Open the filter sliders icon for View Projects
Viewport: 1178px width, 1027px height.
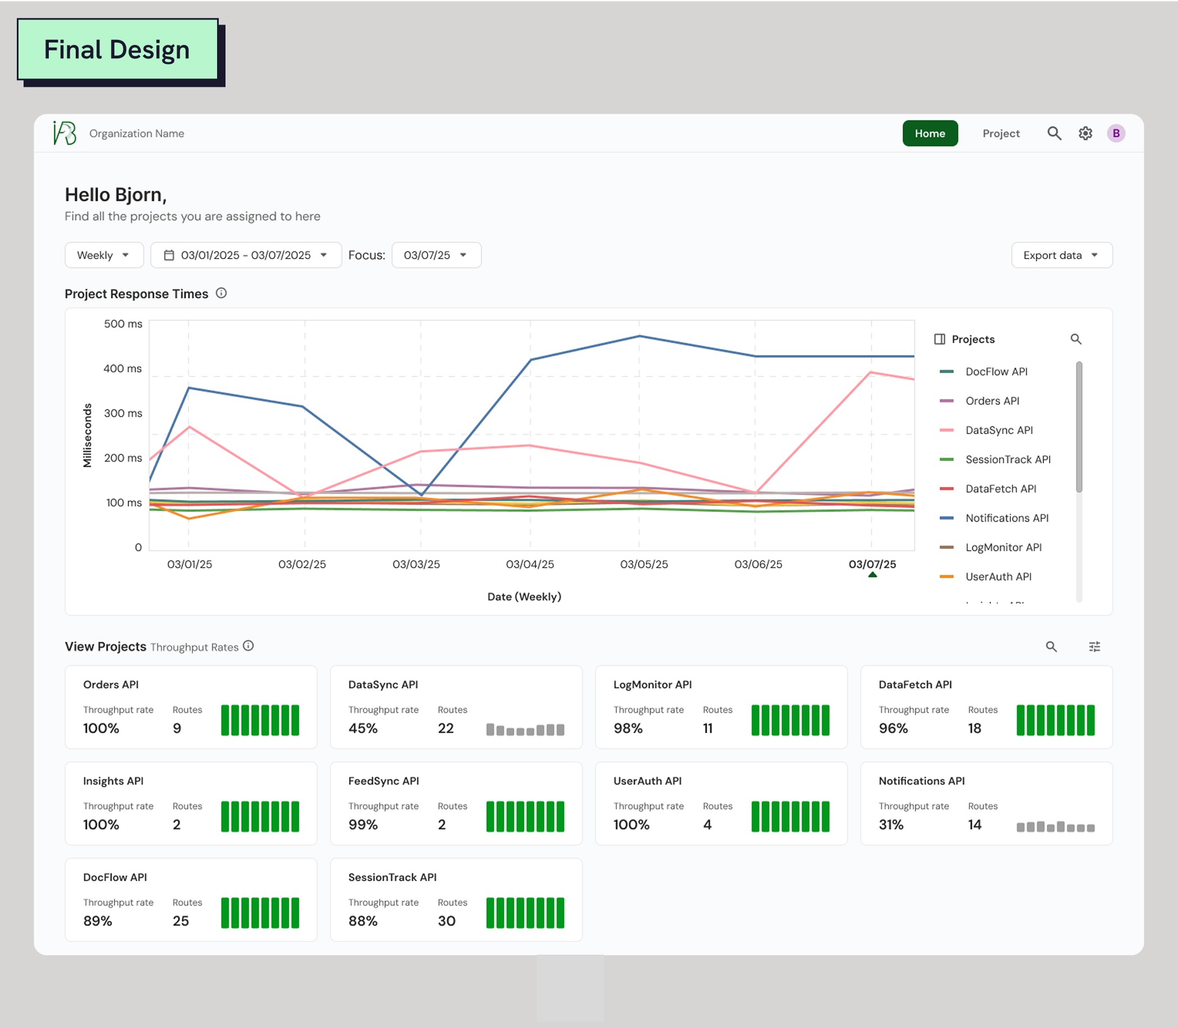coord(1094,647)
